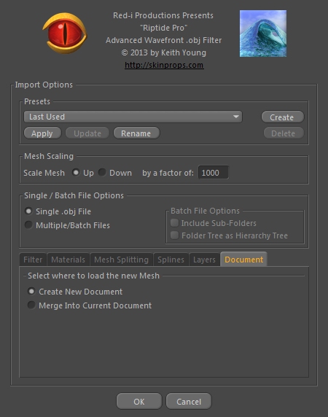
Task: Select the Scale Mesh Down option
Action: [x=102, y=173]
